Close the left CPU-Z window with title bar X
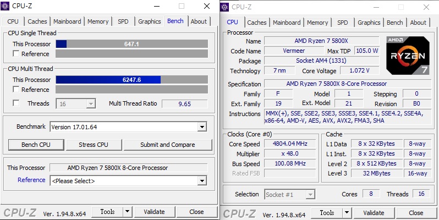Screen dimensions: 439x220 207,6
